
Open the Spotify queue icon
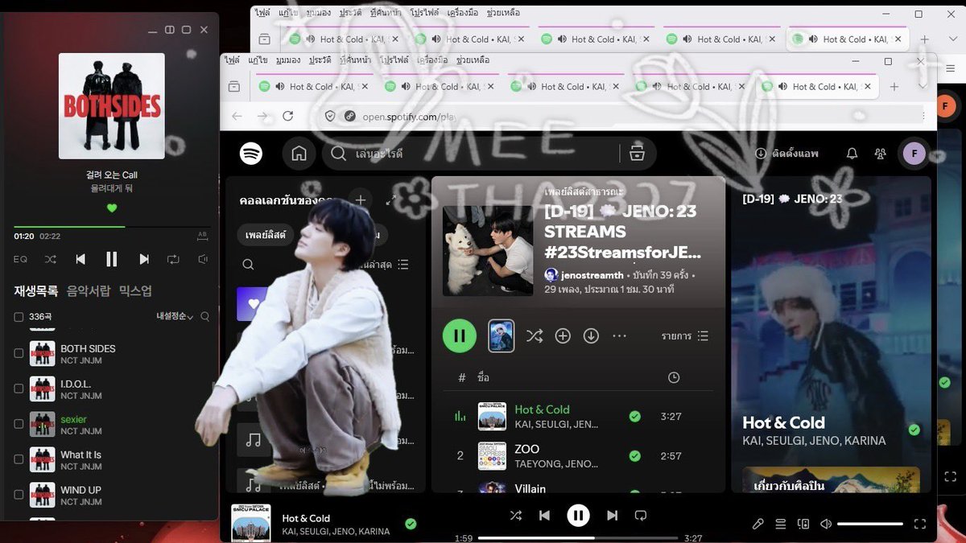[780, 524]
